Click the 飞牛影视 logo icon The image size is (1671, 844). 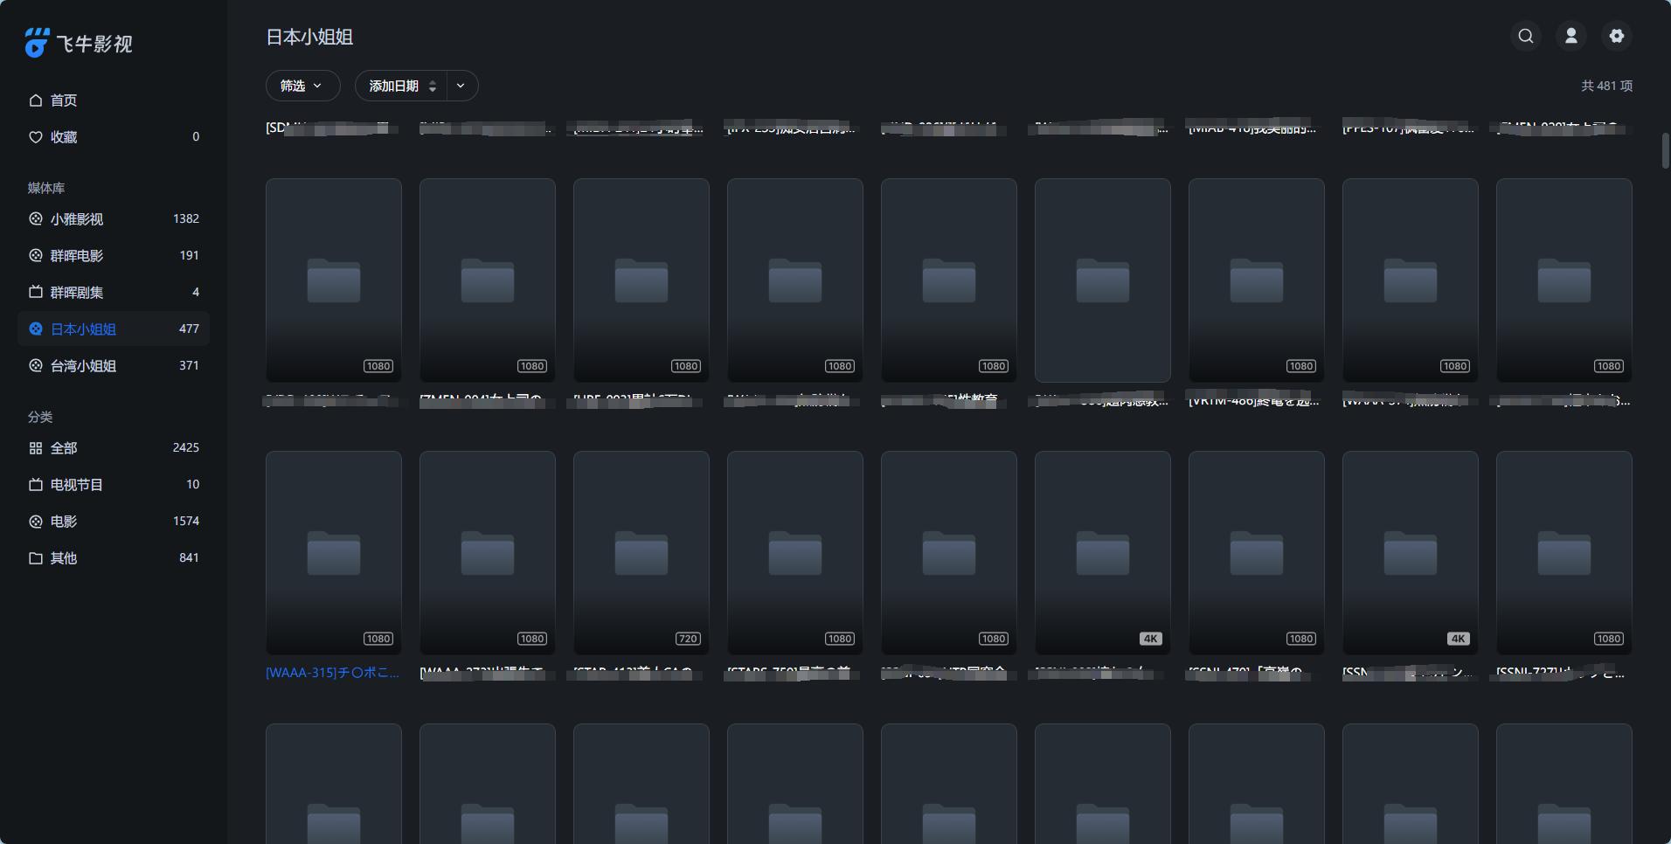point(37,43)
